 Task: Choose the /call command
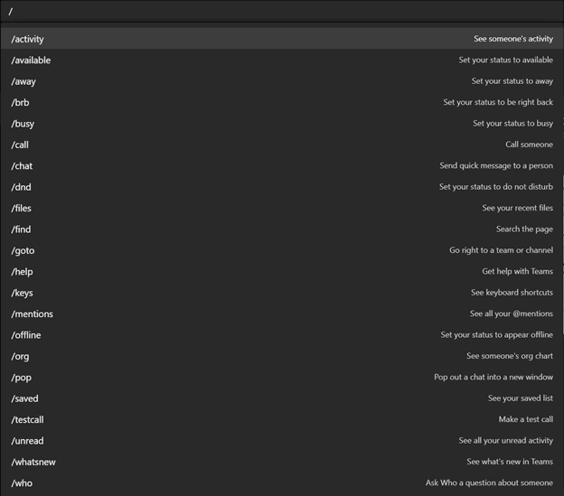point(282,145)
